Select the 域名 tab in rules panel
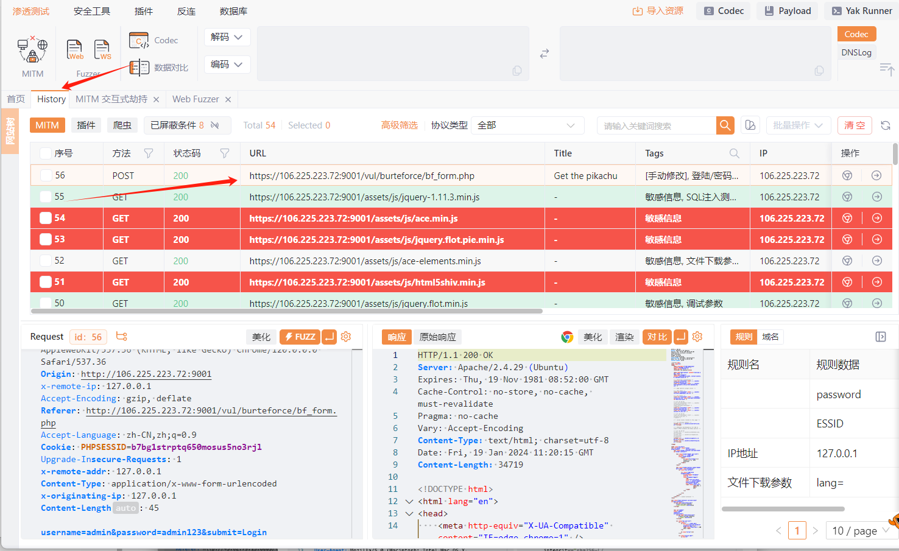The width and height of the screenshot is (899, 551). tap(770, 337)
